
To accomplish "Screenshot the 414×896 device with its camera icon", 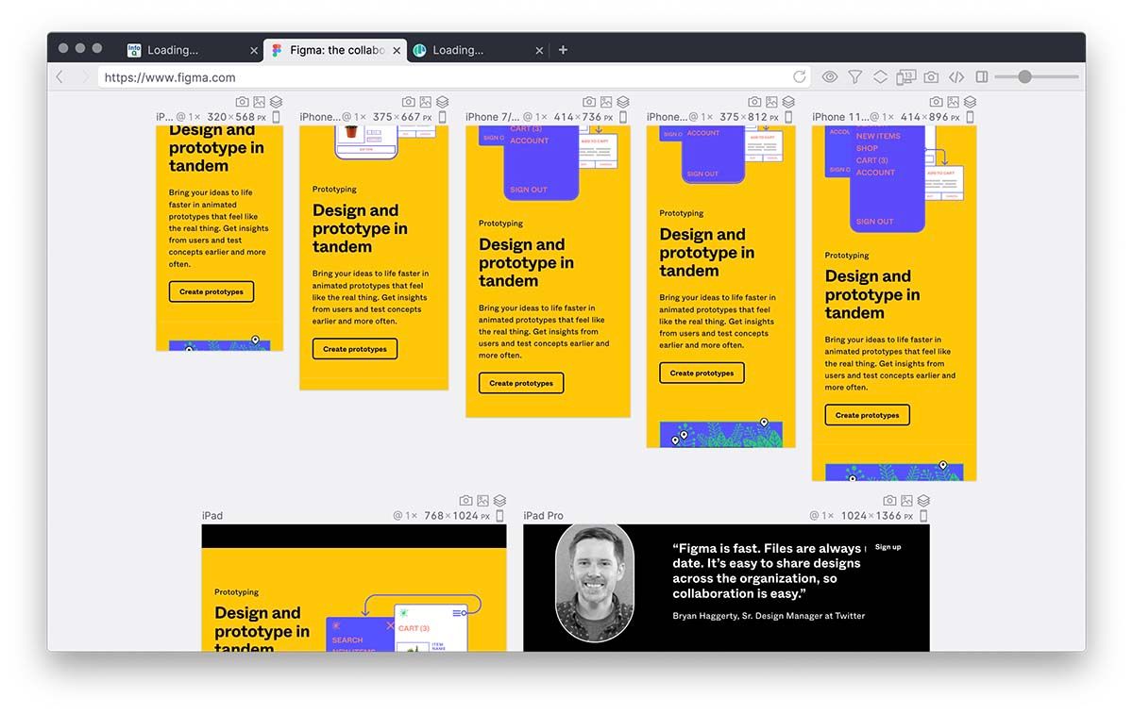I will 936,102.
